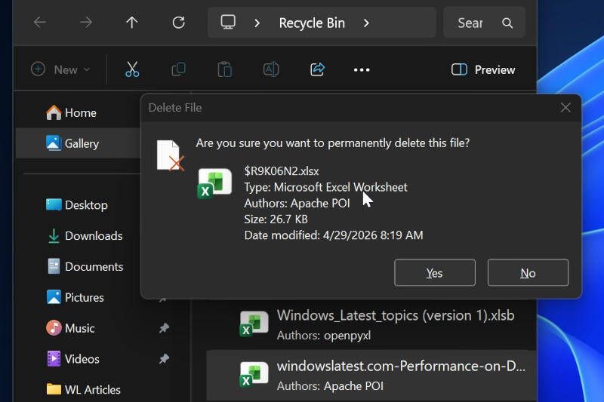Click the $R9K06N2.xlsx file name in dialog
Image resolution: width=604 pixels, height=402 pixels.
pyautogui.click(x=282, y=171)
